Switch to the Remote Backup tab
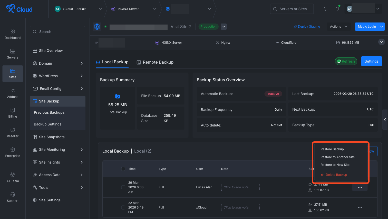Viewport: 388px width, 219px height. (x=155, y=62)
